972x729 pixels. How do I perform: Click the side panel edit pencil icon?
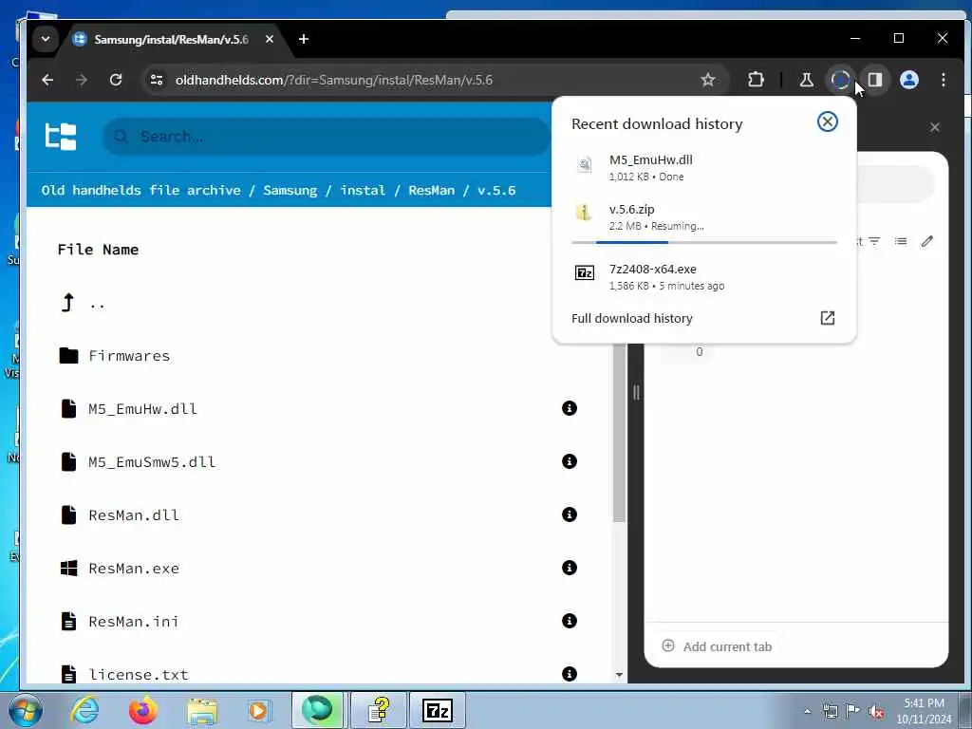click(x=926, y=241)
